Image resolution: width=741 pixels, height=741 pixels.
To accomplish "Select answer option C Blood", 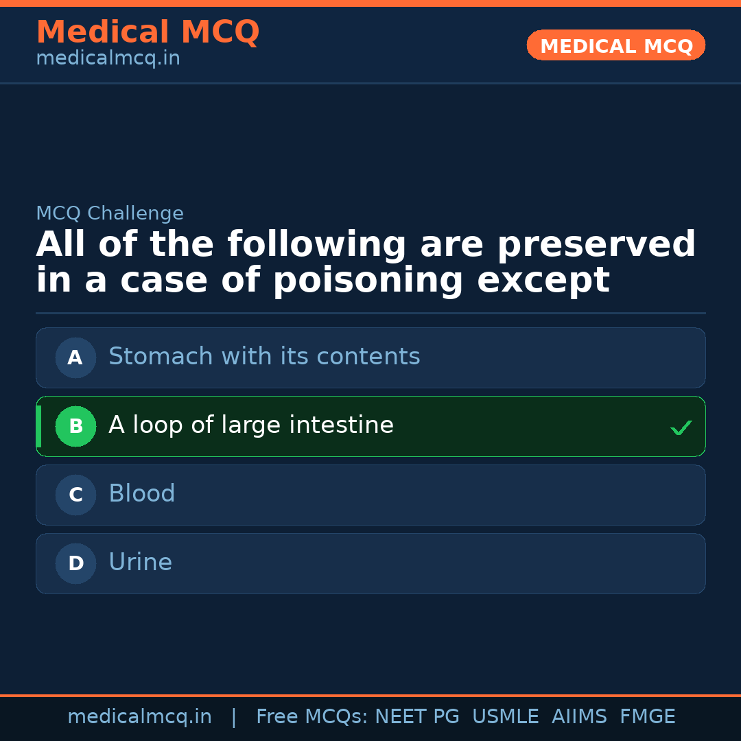I will (370, 495).
